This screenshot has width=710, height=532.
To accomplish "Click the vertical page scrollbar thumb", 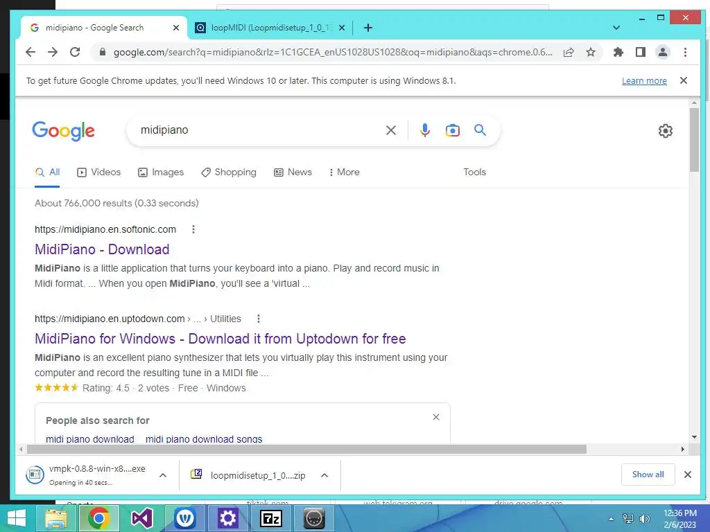I will click(x=694, y=140).
